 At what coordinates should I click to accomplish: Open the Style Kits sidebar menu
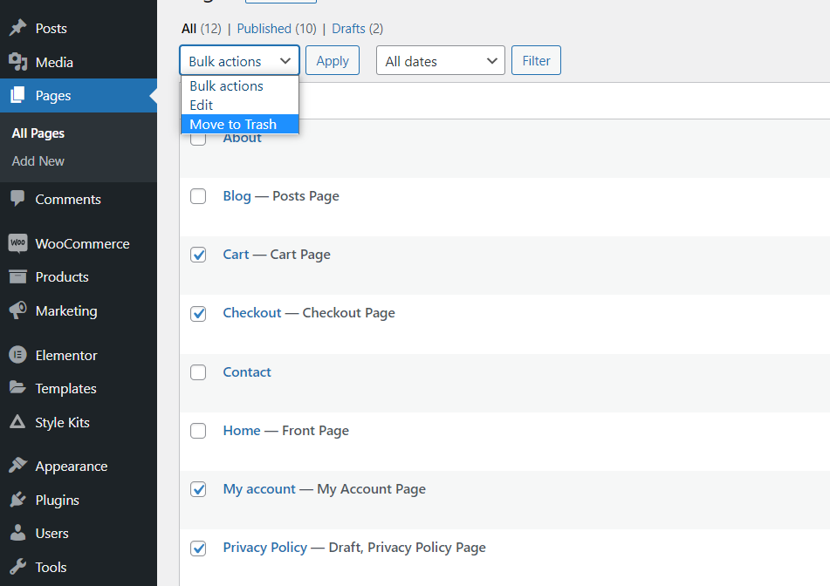[63, 423]
